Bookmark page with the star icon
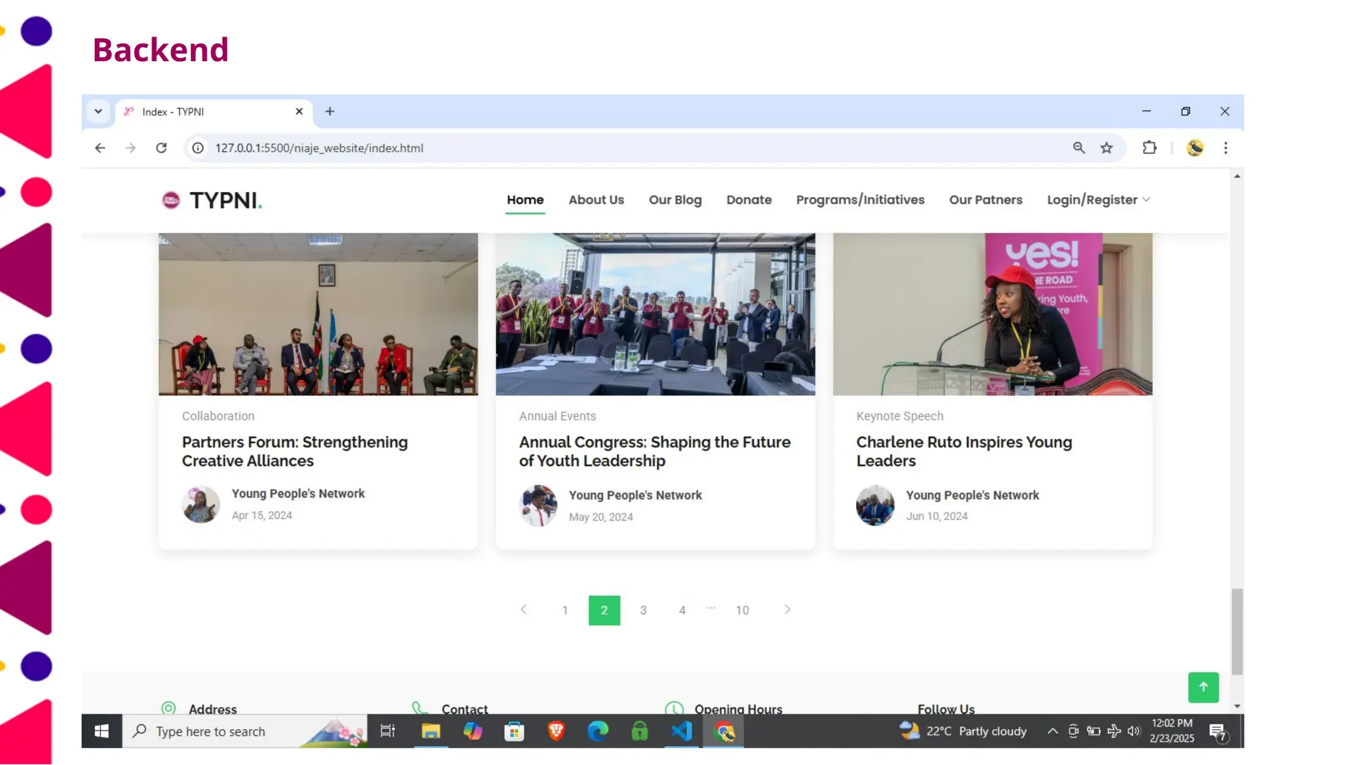 (x=1106, y=148)
